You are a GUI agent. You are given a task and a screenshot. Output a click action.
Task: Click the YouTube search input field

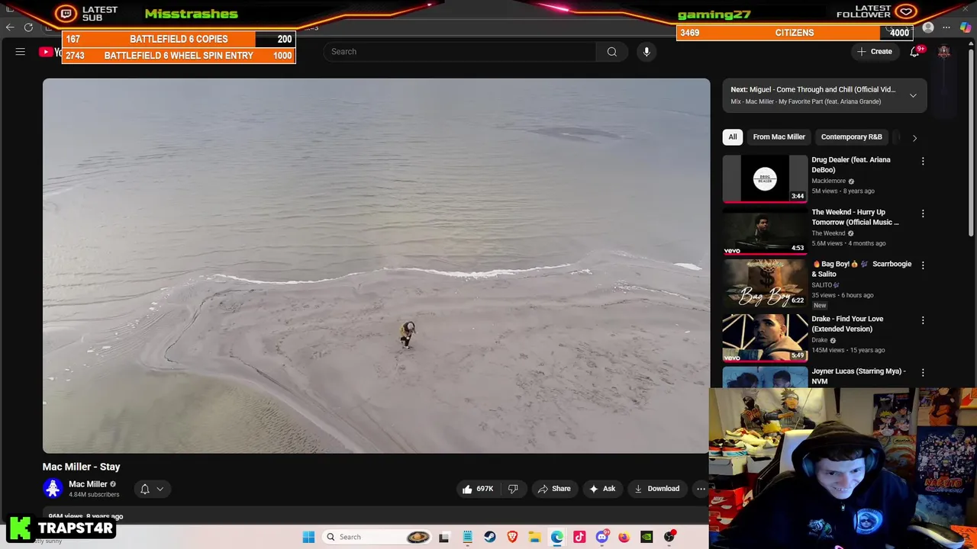click(459, 52)
